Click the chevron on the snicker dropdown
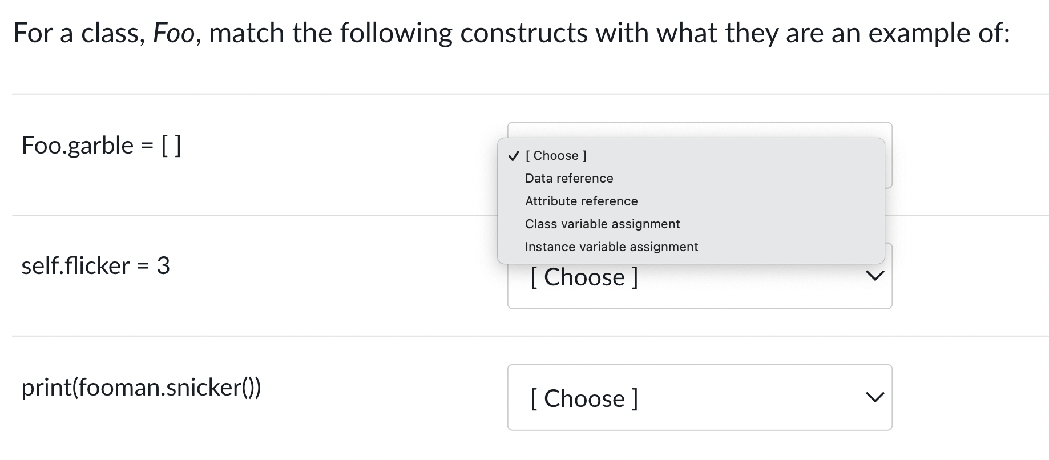The height and width of the screenshot is (460, 1049). click(875, 397)
